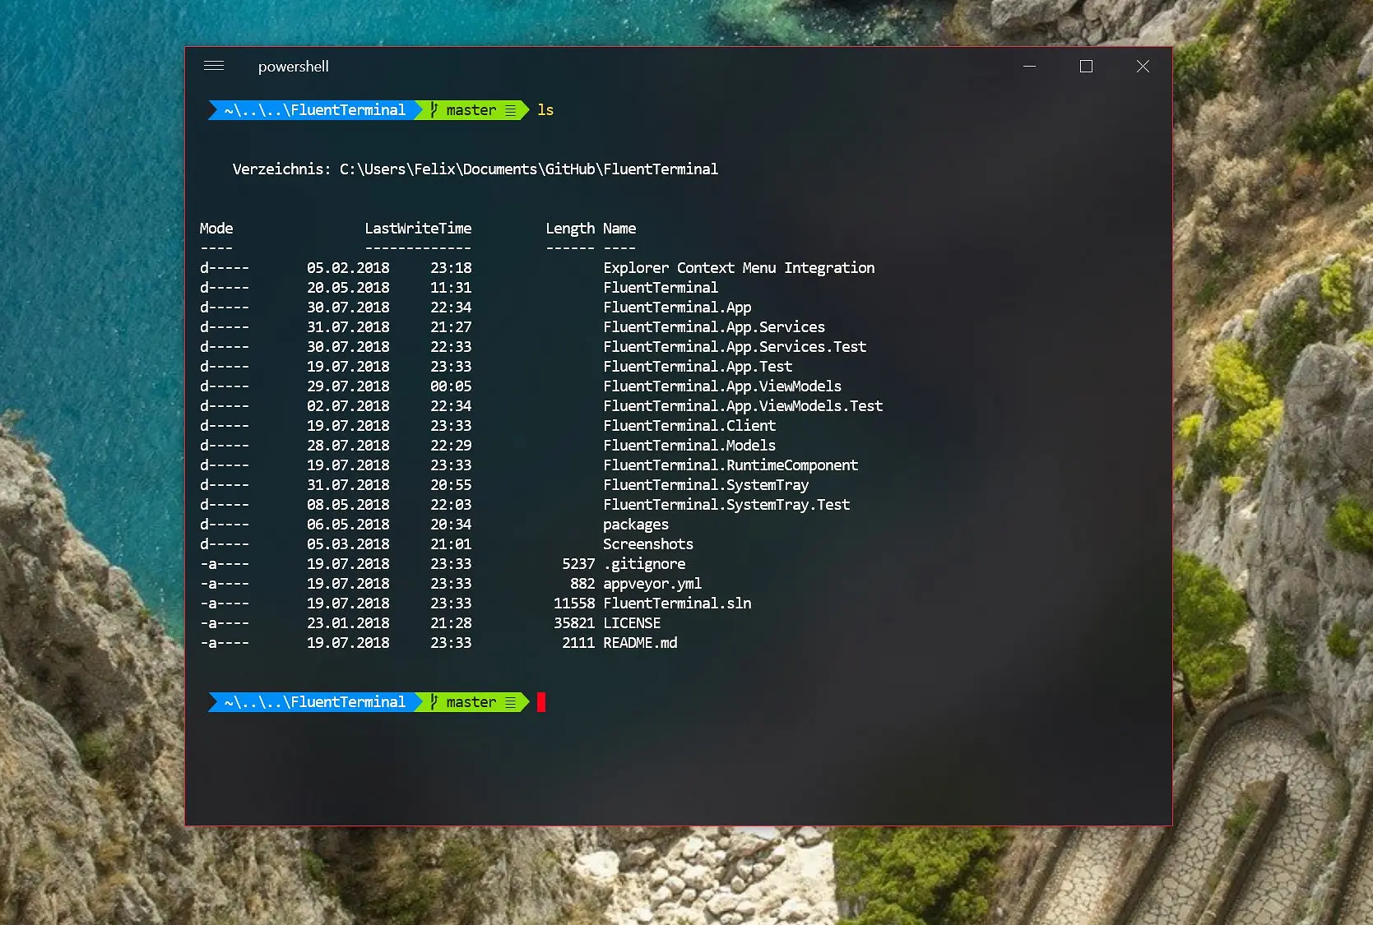The width and height of the screenshot is (1373, 925).
Task: Click the blue FluentTerminal path segment in the prompt
Action: (313, 109)
